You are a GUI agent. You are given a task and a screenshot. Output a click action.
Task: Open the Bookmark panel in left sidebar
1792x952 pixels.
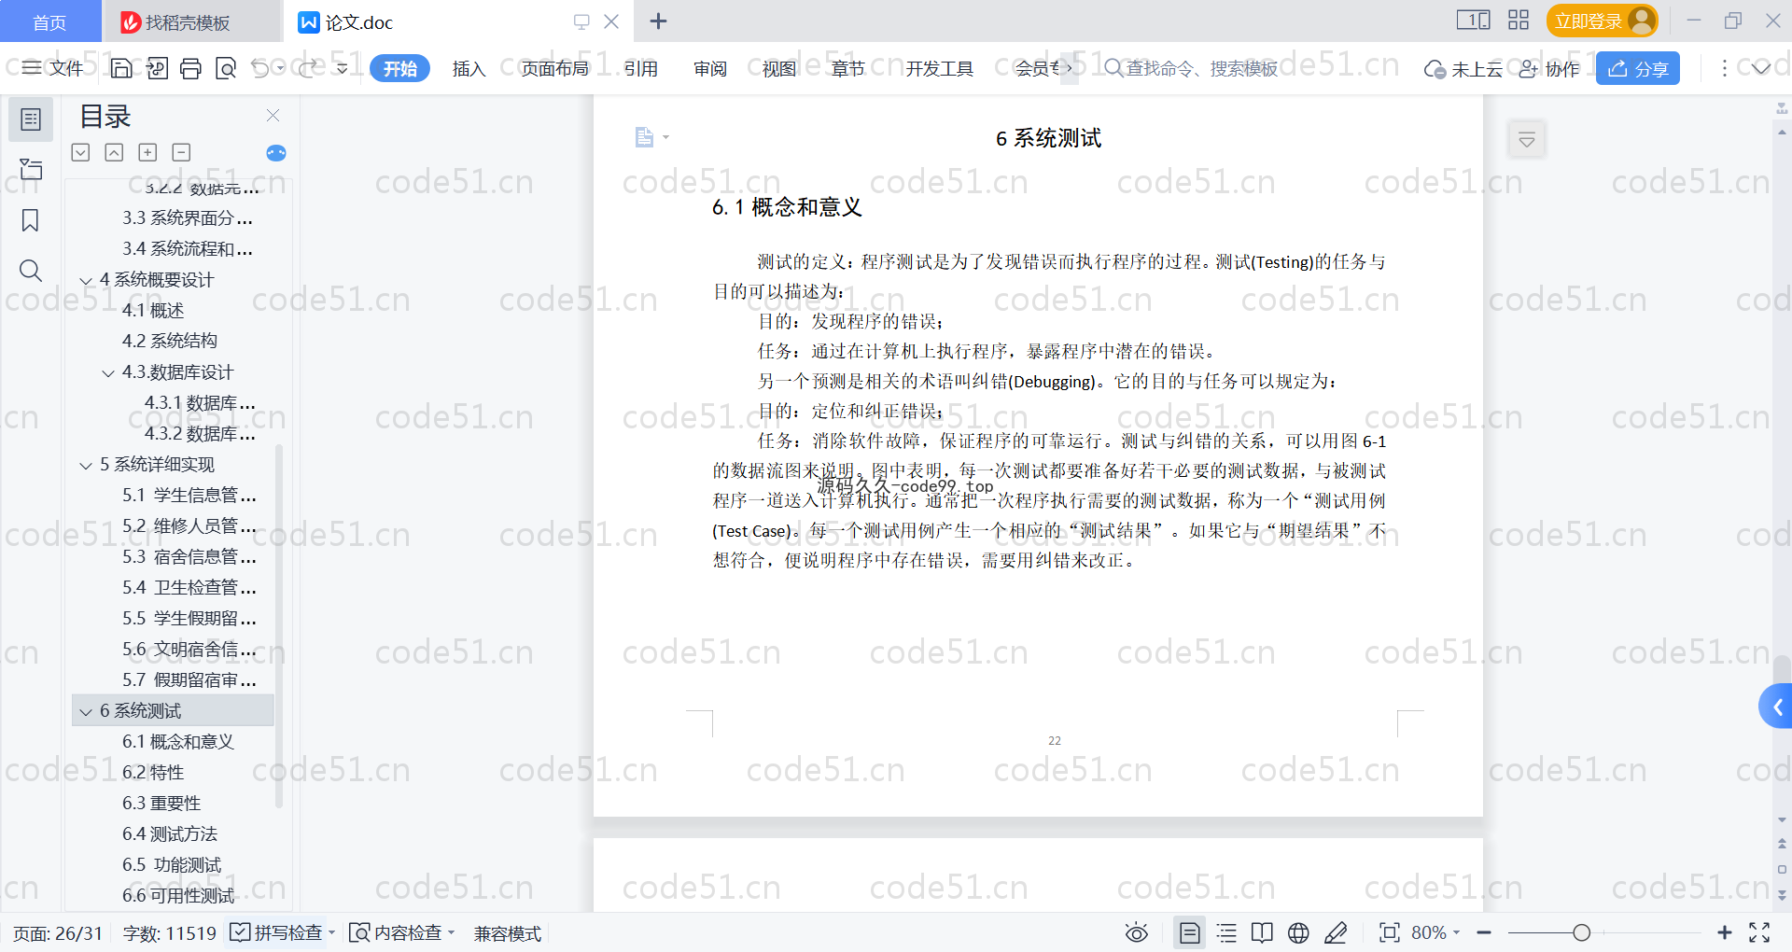point(30,220)
